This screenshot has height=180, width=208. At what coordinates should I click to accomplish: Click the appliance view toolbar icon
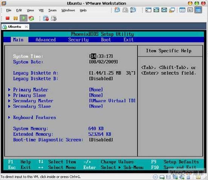[x=190, y=10]
